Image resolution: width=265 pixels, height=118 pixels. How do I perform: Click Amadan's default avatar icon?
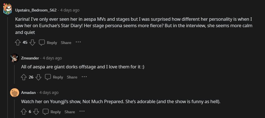point(14,92)
